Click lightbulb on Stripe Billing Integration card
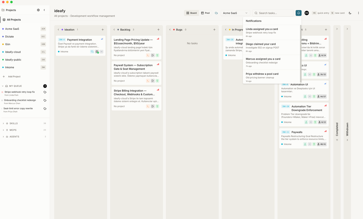 [157, 106]
